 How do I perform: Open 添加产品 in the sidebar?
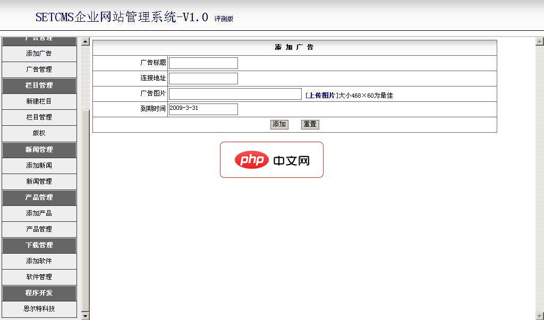39,213
